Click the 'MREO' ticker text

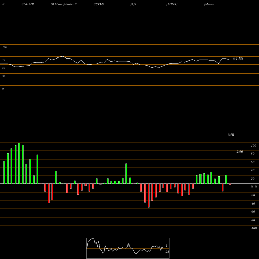pos(172,4)
